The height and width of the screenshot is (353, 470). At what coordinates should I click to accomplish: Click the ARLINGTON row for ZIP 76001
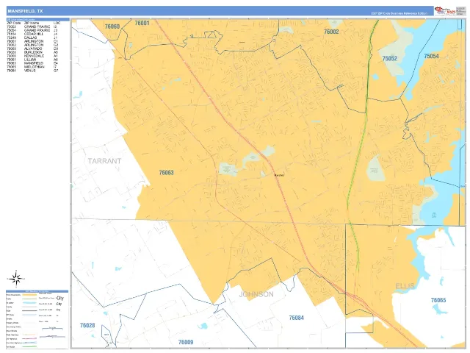tap(32, 41)
